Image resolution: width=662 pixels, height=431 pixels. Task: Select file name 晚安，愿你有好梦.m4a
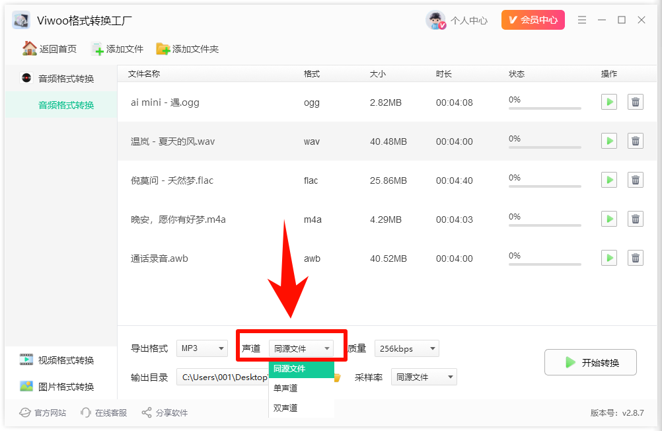point(178,219)
